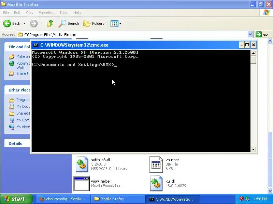Close the cmd.exe window
Viewport: 273px width, 204px height.
[x=254, y=45]
